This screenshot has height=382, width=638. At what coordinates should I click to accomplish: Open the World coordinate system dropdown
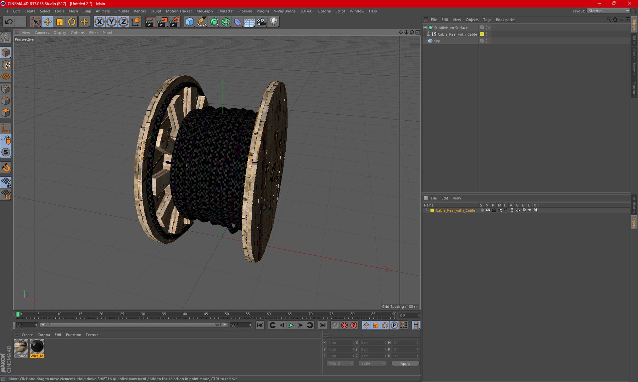(x=340, y=363)
